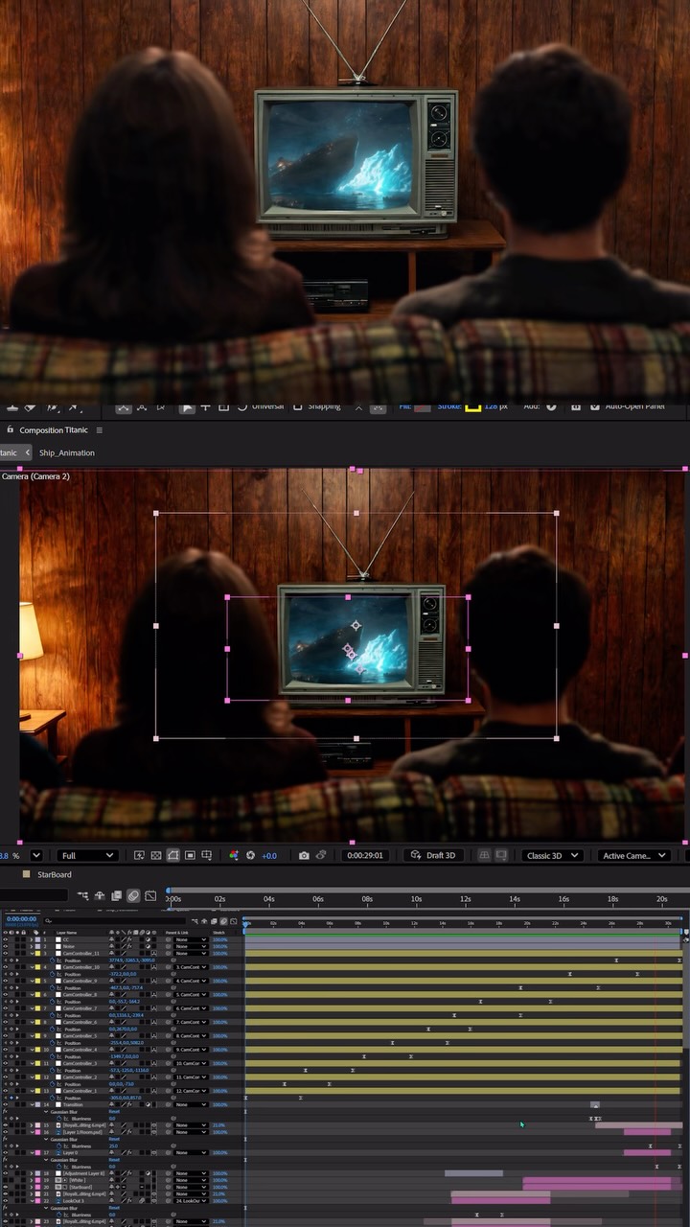This screenshot has height=1227, width=690.
Task: Open the CC layer parent None dropdown
Action: click(191, 939)
